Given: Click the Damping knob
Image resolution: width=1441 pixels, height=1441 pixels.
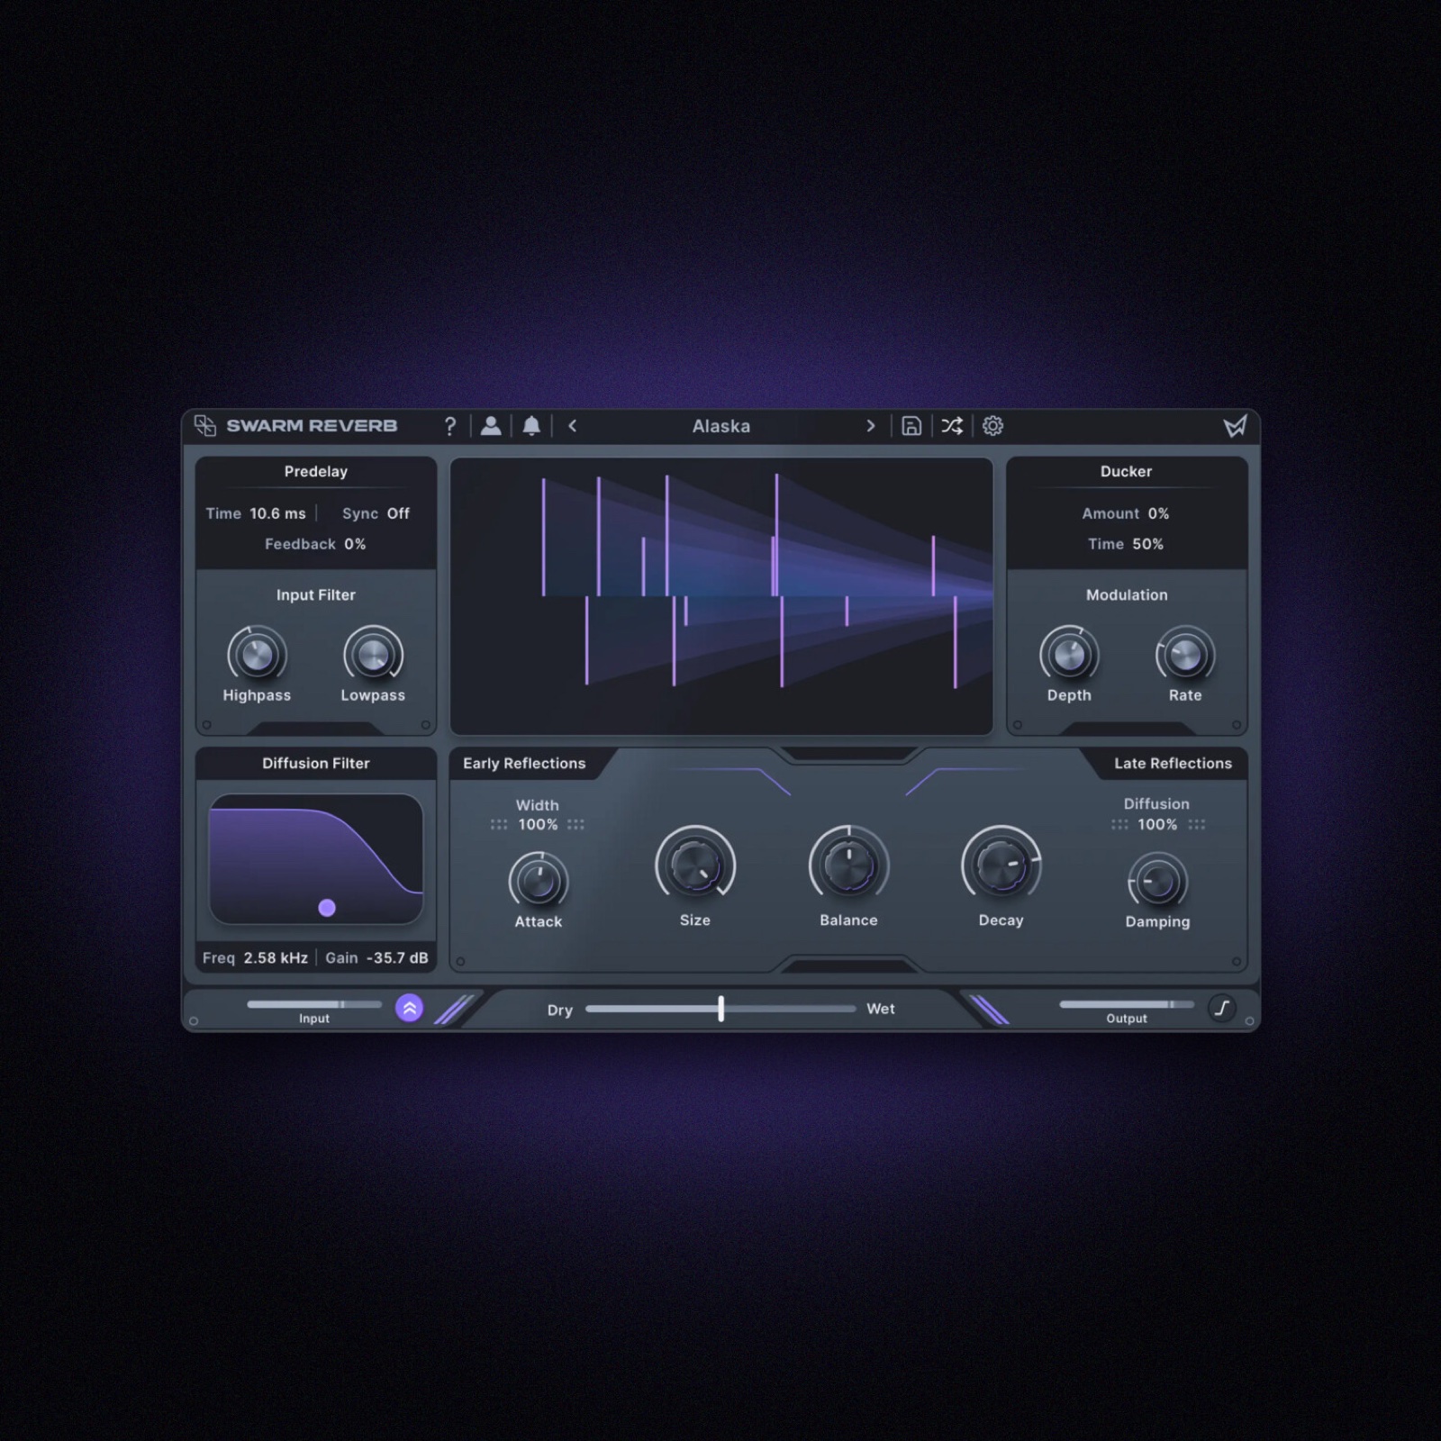Looking at the screenshot, I should coord(1157,882).
